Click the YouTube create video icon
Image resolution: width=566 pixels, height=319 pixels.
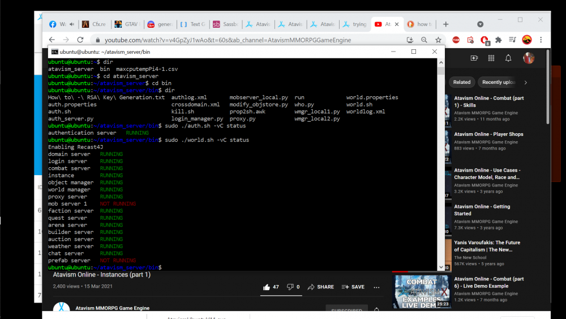point(474,58)
